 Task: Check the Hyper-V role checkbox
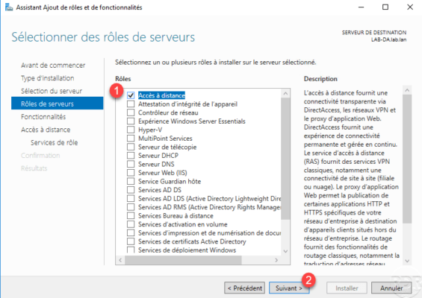(x=131, y=130)
